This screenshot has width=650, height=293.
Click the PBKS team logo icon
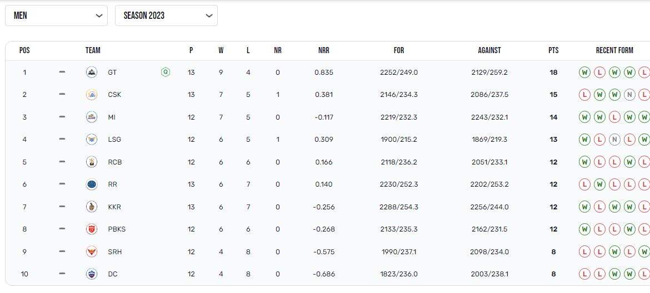pyautogui.click(x=92, y=229)
